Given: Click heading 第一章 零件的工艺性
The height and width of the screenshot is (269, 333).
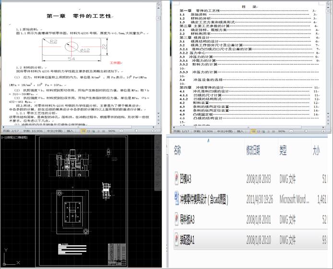Looking at the screenshot, I should (79, 16).
